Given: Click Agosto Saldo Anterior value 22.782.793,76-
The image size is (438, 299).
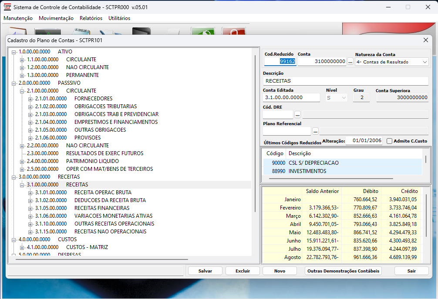Looking at the screenshot, I should (322, 257).
